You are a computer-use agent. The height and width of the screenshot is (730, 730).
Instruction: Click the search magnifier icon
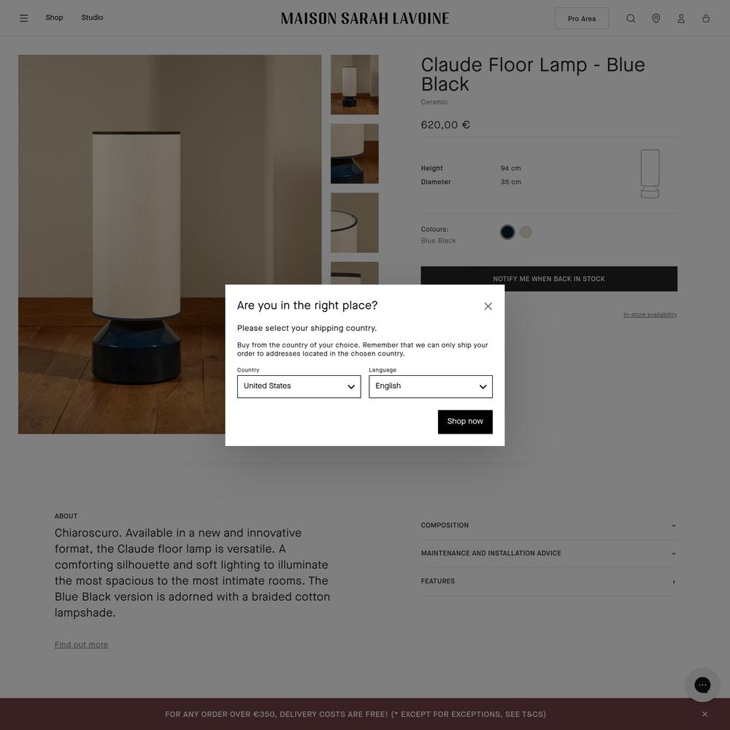coord(631,18)
